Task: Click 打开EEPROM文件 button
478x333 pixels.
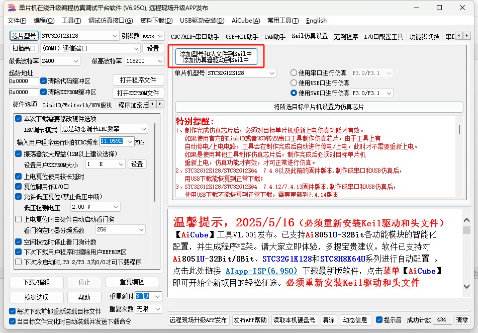Action: pyautogui.click(x=138, y=93)
